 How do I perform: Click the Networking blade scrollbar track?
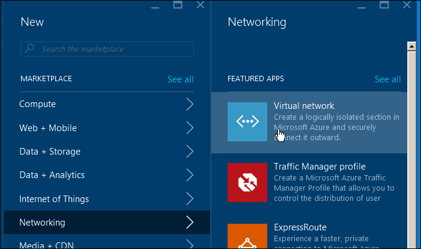point(411,150)
